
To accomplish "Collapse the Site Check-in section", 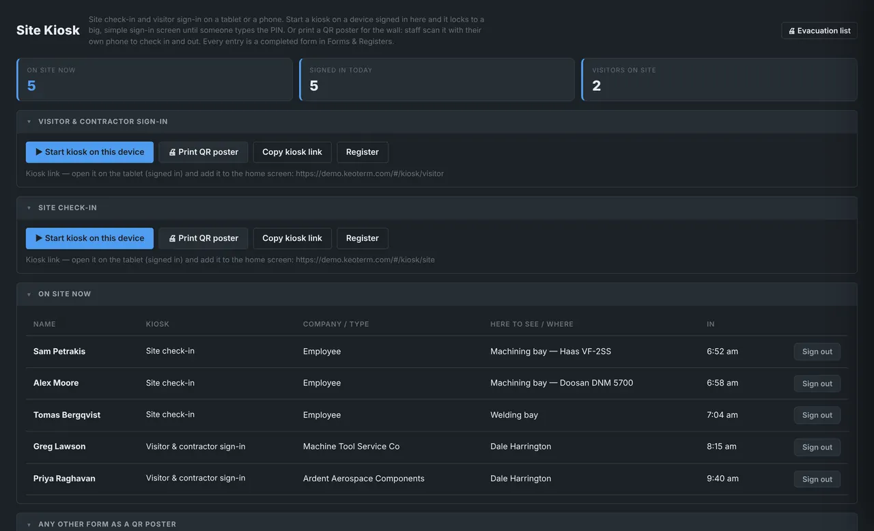I will pyautogui.click(x=29, y=208).
